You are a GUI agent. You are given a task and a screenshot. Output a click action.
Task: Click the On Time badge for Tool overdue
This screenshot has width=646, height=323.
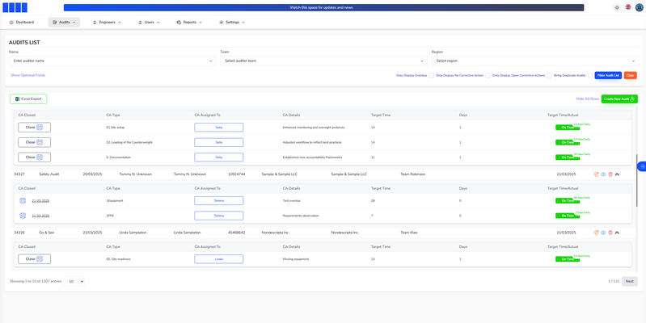point(568,201)
